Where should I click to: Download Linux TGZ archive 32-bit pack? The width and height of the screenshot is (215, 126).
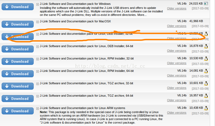tap(18, 86)
